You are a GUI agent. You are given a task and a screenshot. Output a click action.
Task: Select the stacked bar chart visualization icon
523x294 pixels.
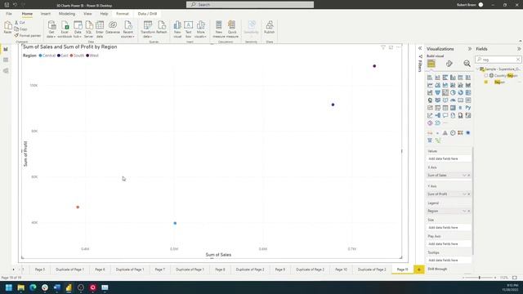(430, 78)
